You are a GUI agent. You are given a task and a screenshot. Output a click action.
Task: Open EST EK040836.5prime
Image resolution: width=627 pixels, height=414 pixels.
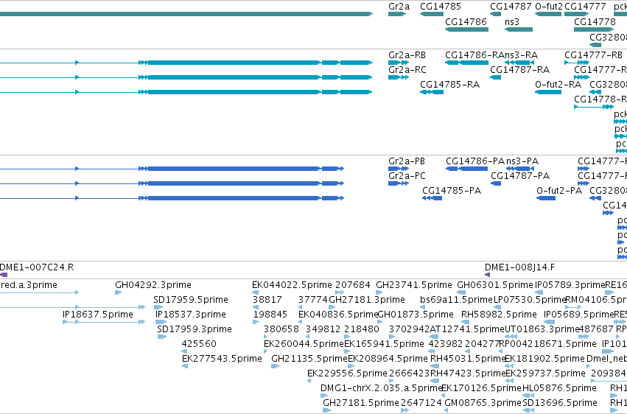[338, 315]
